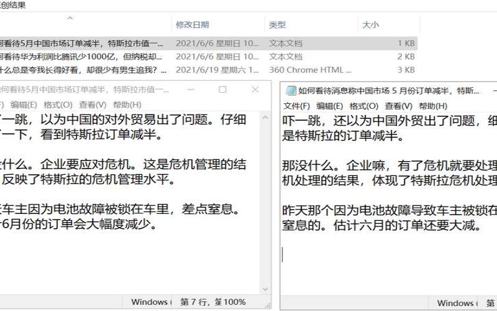Image resolution: width=497 pixels, height=311 pixels.
Task: Open 帮助(H) menu in right Notepad
Action: [x=433, y=106]
